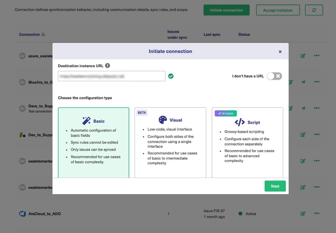Screen dimensions: 336x233
Task: Click the info icon beside Destination instance URL
Action: pyautogui.click(x=108, y=66)
